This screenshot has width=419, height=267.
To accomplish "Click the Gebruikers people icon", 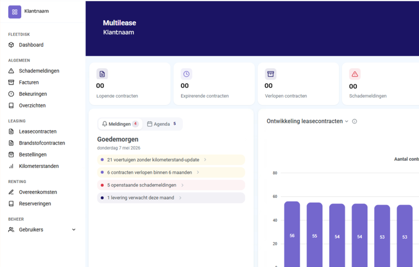I will coord(11,229).
